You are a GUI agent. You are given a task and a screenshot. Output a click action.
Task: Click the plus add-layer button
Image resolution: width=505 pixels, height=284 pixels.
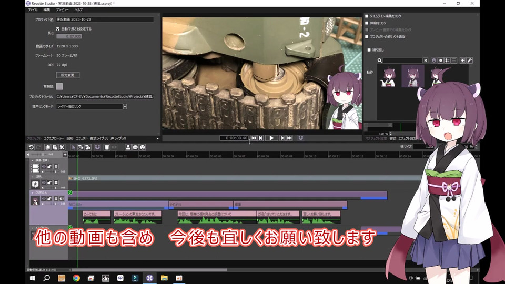pos(65,155)
